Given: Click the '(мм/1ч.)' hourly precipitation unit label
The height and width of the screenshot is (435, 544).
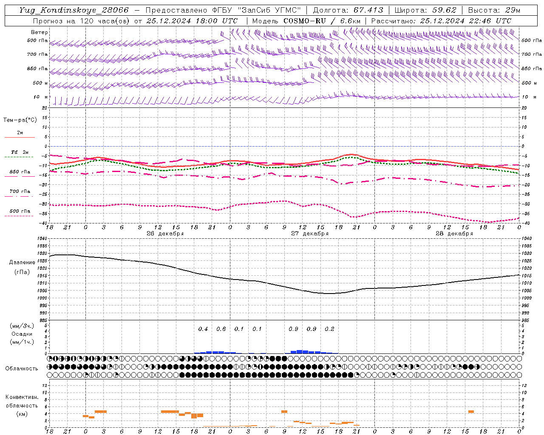Looking at the screenshot, I should pyautogui.click(x=22, y=342).
